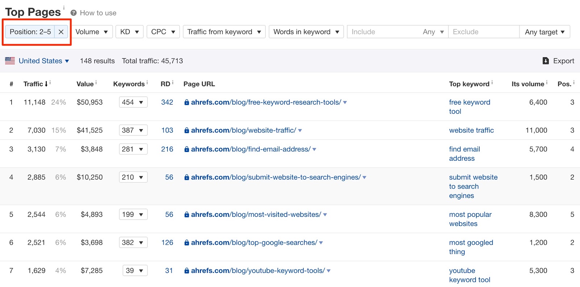Click the Export download icon
The height and width of the screenshot is (287, 580).
[x=546, y=61]
